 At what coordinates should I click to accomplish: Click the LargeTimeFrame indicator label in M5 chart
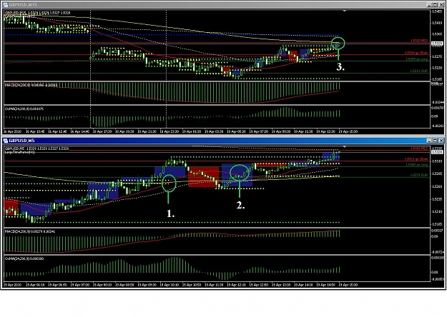20,152
